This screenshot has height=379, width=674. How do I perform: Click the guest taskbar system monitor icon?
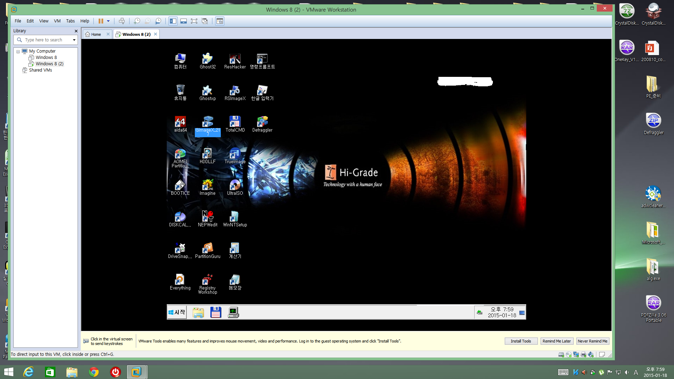[233, 312]
